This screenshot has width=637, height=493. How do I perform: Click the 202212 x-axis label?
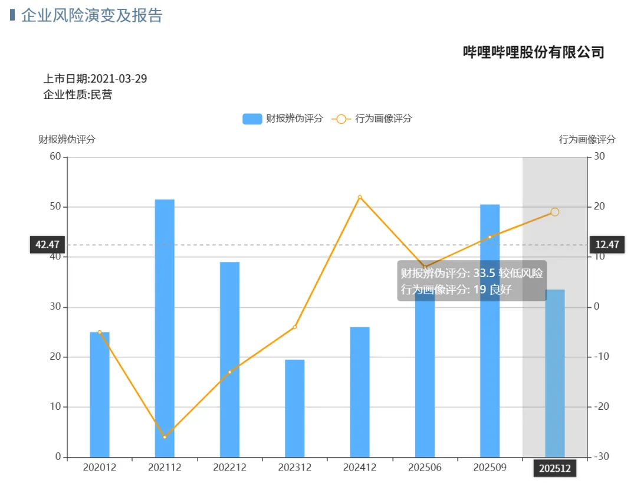pyautogui.click(x=229, y=468)
